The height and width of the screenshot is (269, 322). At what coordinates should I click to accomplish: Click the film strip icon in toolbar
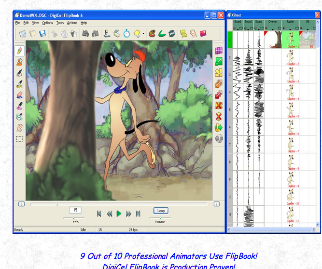click(x=172, y=33)
